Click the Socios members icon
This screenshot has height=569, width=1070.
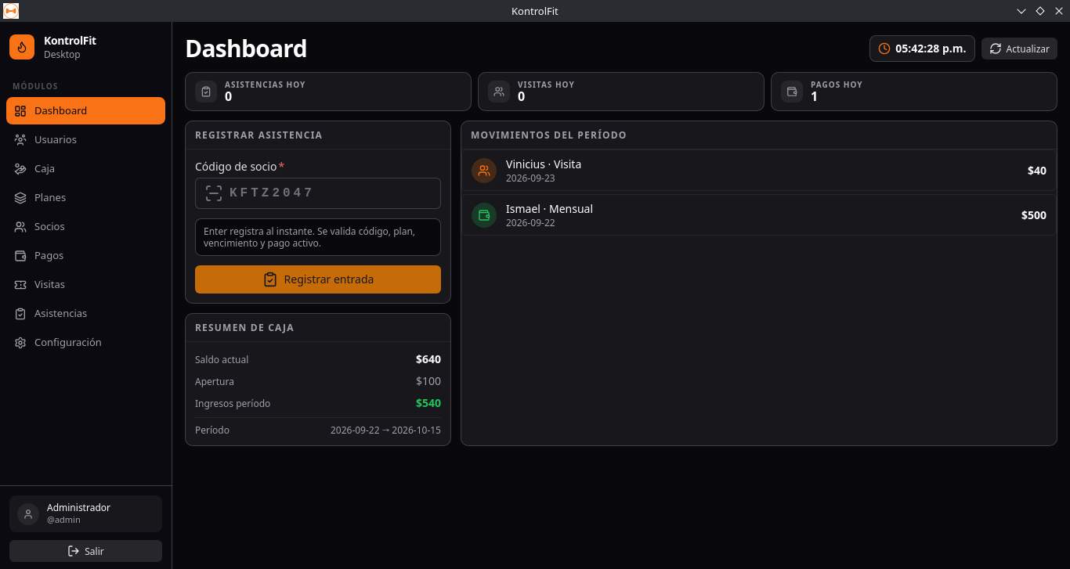point(20,227)
